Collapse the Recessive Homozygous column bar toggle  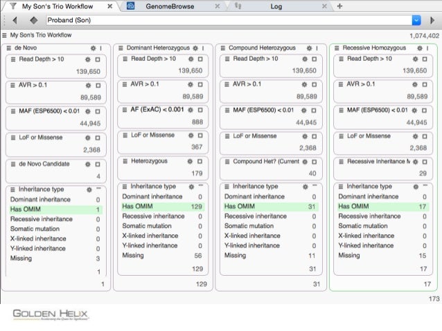[427, 48]
